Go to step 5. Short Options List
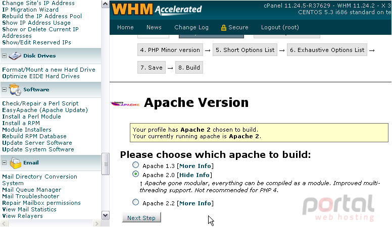Image resolution: width=392 pixels, height=227 pixels. (x=245, y=50)
